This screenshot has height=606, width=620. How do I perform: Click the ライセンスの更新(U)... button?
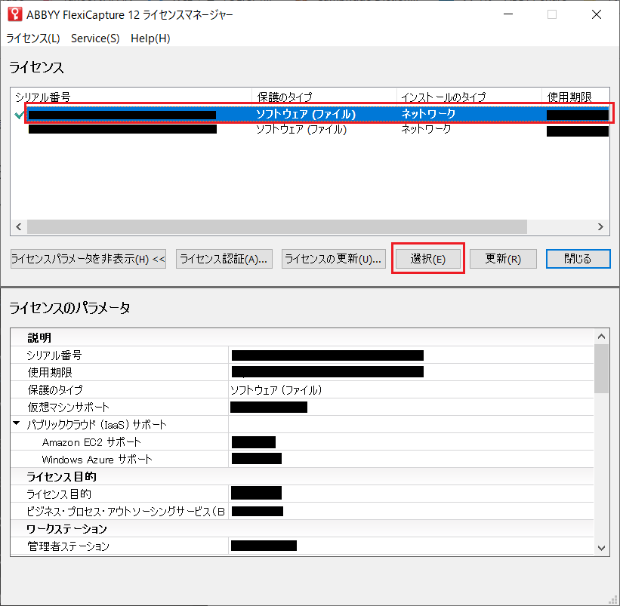tap(333, 259)
